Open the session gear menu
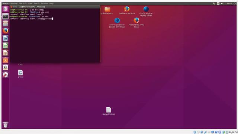Viewport: 238px width, 134px height. 235,3
